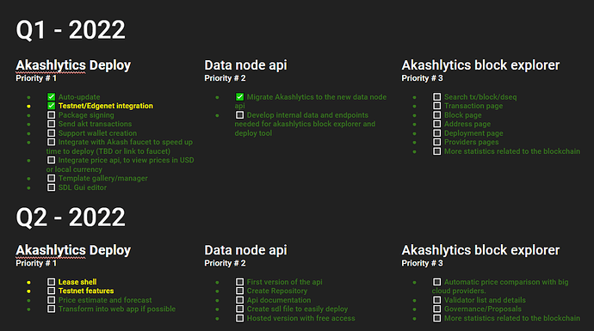The width and height of the screenshot is (594, 331).
Task: Tick the Search tx/block/dseq checkbox
Action: 436,97
